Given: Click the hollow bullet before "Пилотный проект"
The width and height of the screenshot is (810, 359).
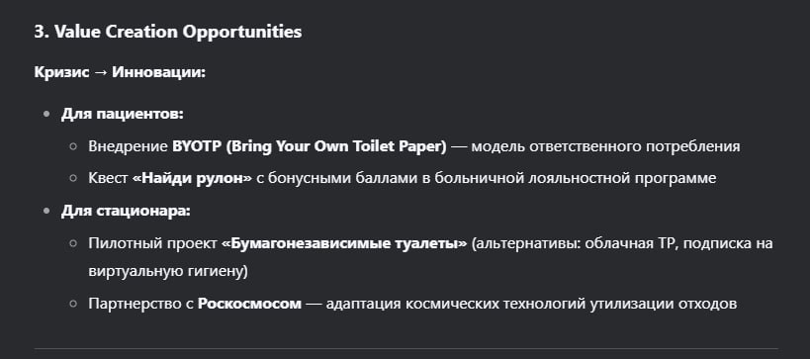Looking at the screenshot, I should (73, 244).
